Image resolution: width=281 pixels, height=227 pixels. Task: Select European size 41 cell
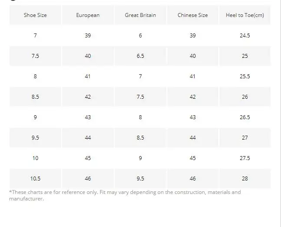pos(88,77)
